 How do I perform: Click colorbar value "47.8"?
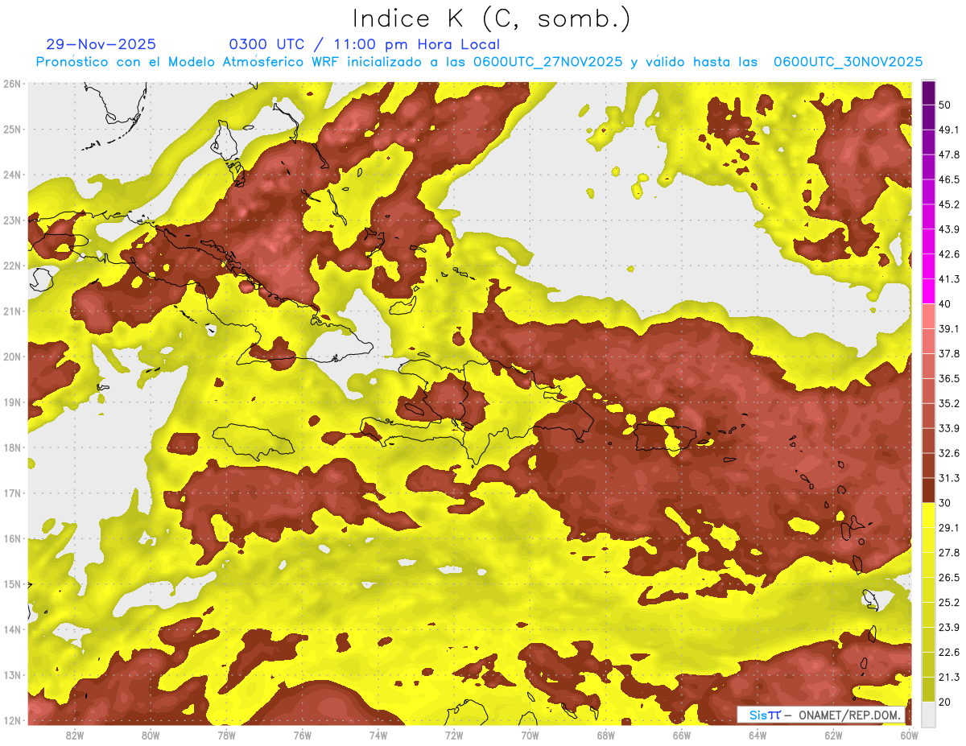click(x=948, y=155)
